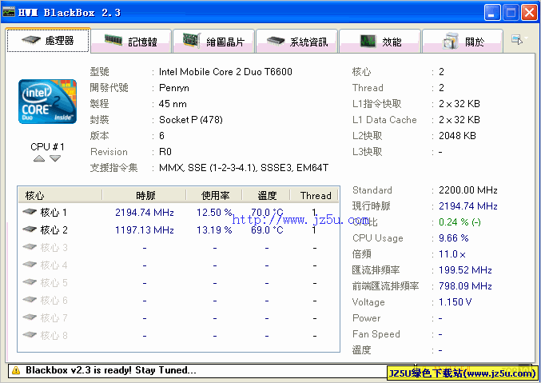The image size is (541, 383).
Task: Click the chip icon for 核心 1
Action: coord(30,211)
